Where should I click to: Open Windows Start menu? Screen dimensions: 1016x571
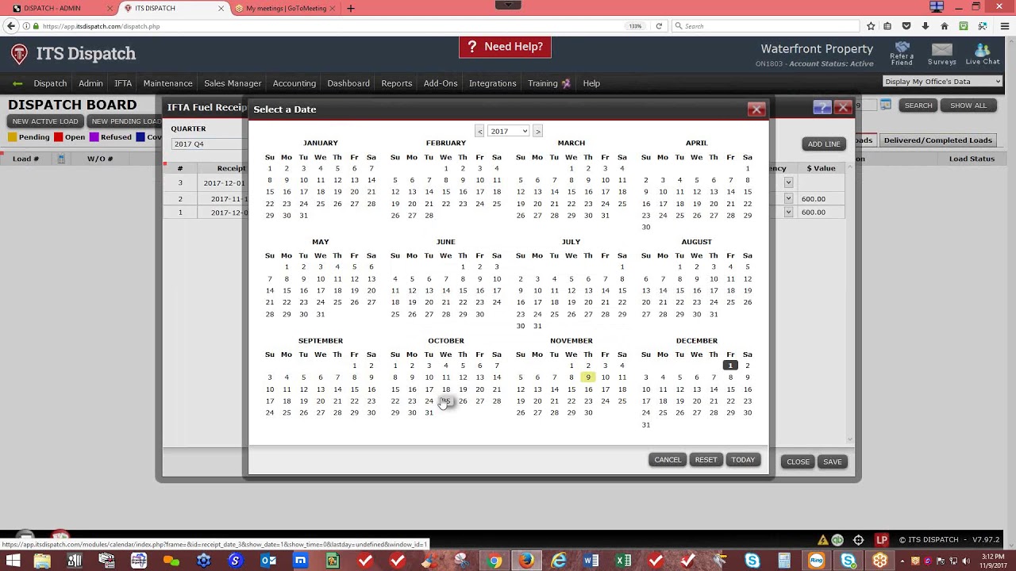13,561
